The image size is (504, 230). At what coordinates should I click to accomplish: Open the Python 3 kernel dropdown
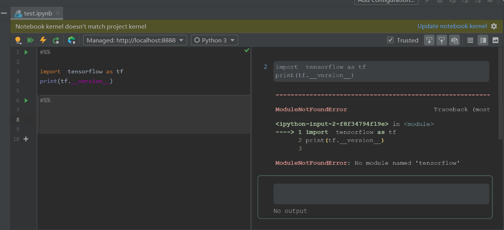coord(214,40)
